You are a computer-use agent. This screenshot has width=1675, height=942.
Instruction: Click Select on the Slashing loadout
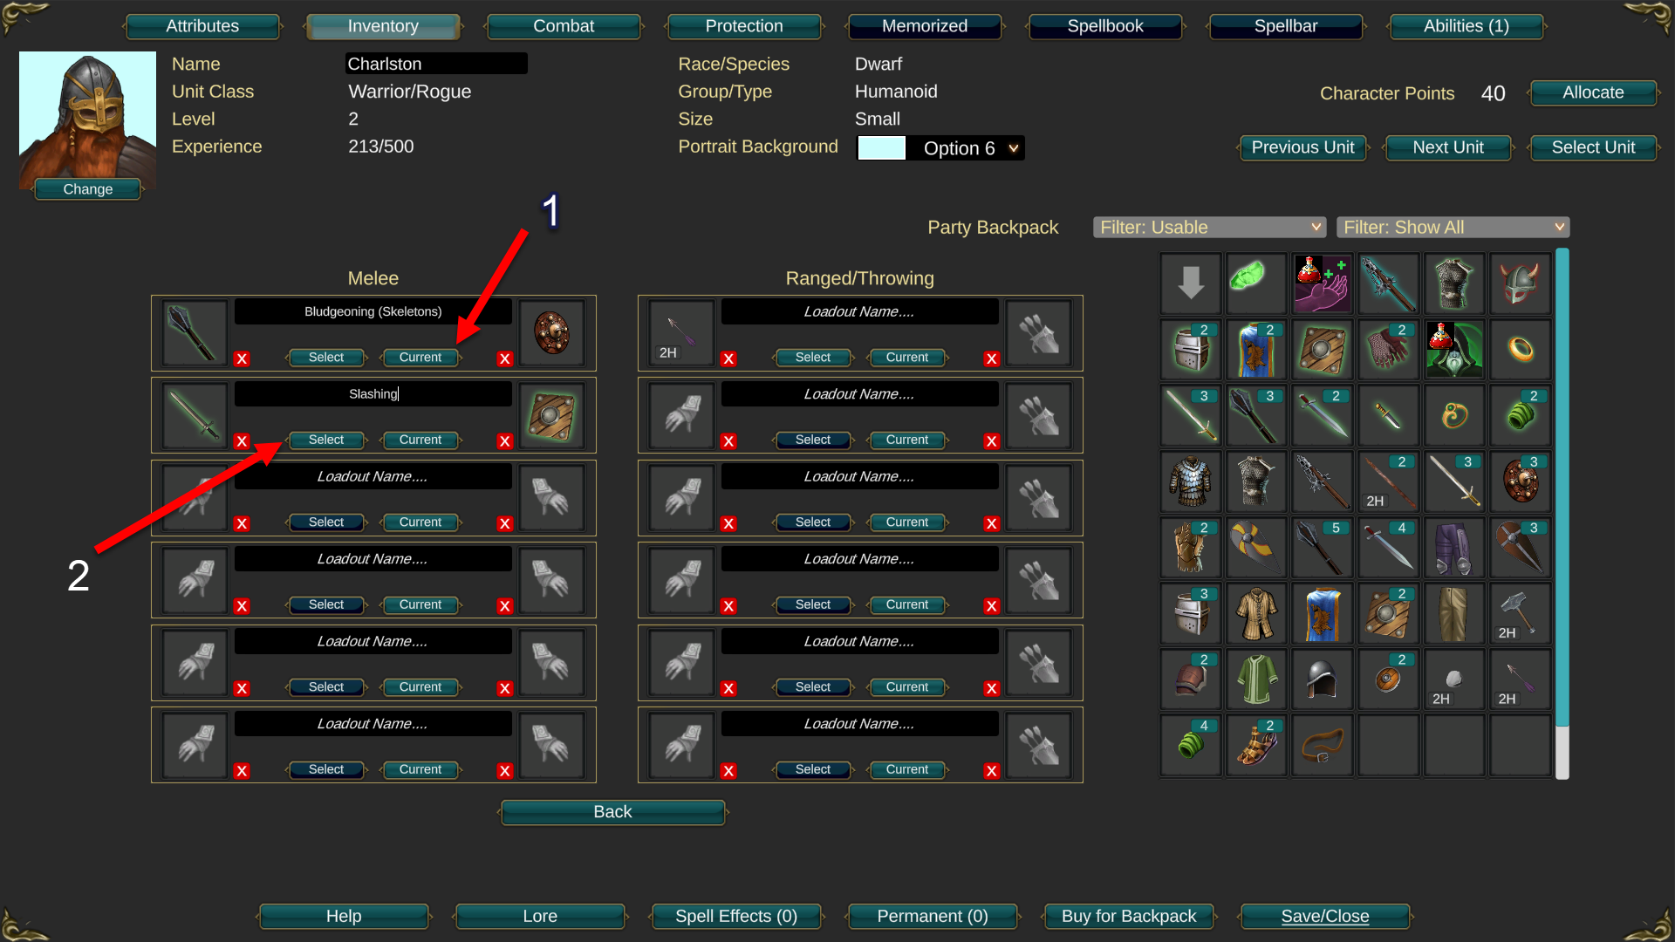pos(326,440)
